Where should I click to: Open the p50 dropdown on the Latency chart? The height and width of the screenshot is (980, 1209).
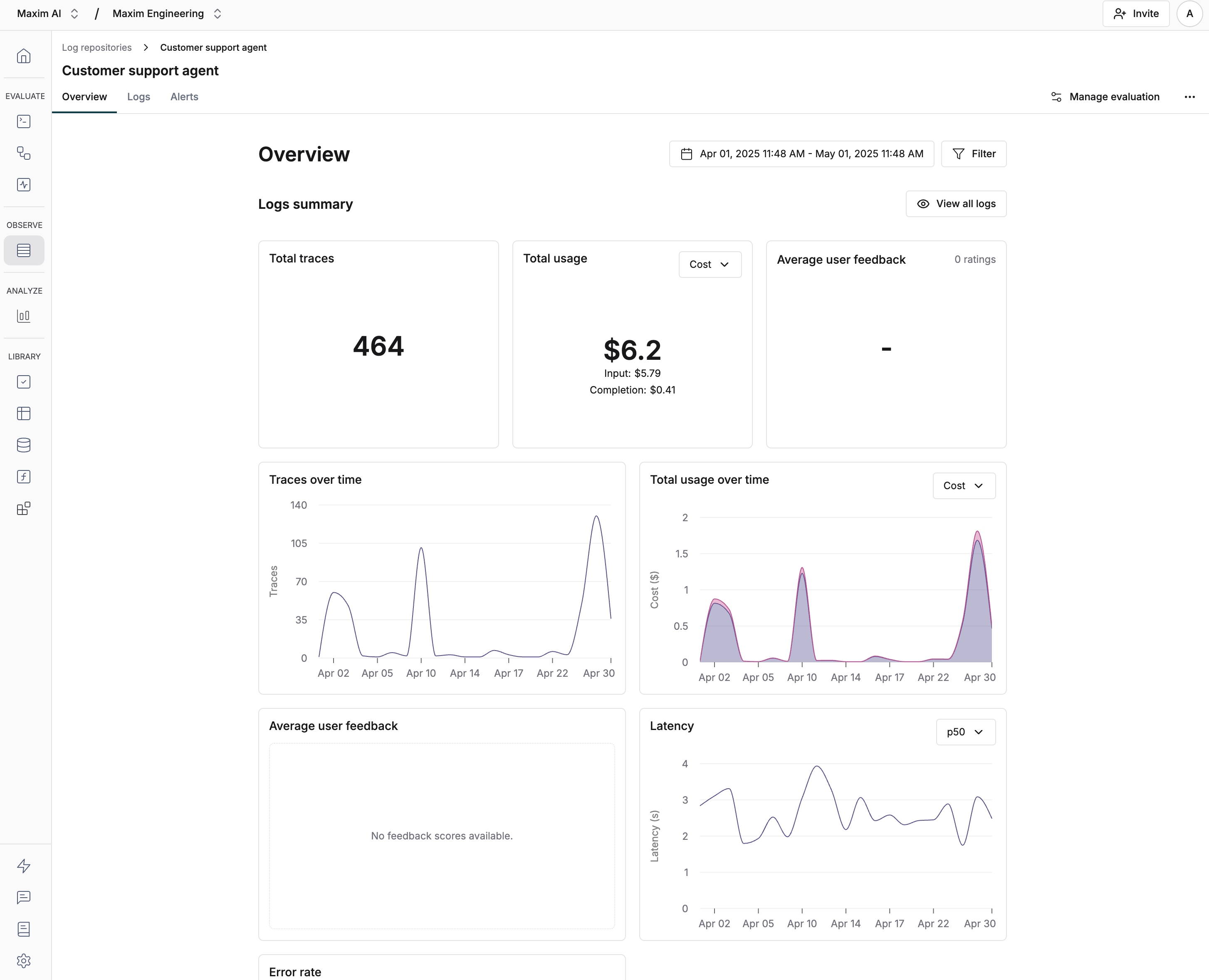965,732
